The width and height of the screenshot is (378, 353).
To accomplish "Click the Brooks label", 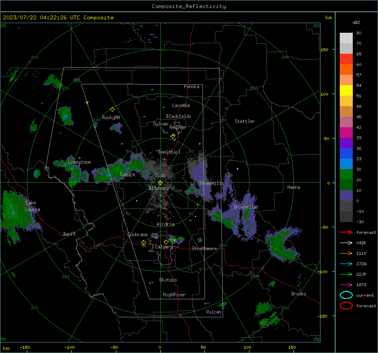I will click(299, 294).
